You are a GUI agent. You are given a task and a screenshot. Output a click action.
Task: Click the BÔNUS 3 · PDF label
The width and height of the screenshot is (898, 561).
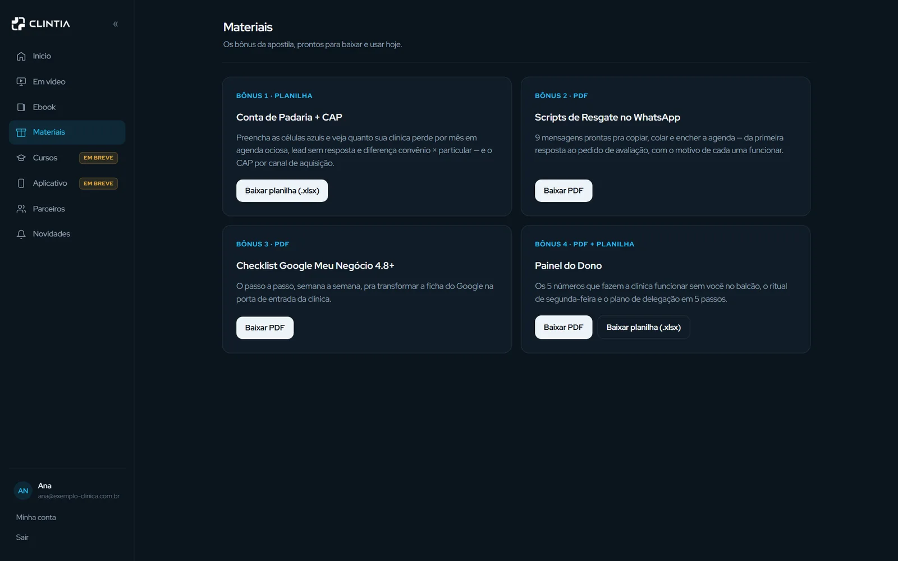click(x=263, y=244)
